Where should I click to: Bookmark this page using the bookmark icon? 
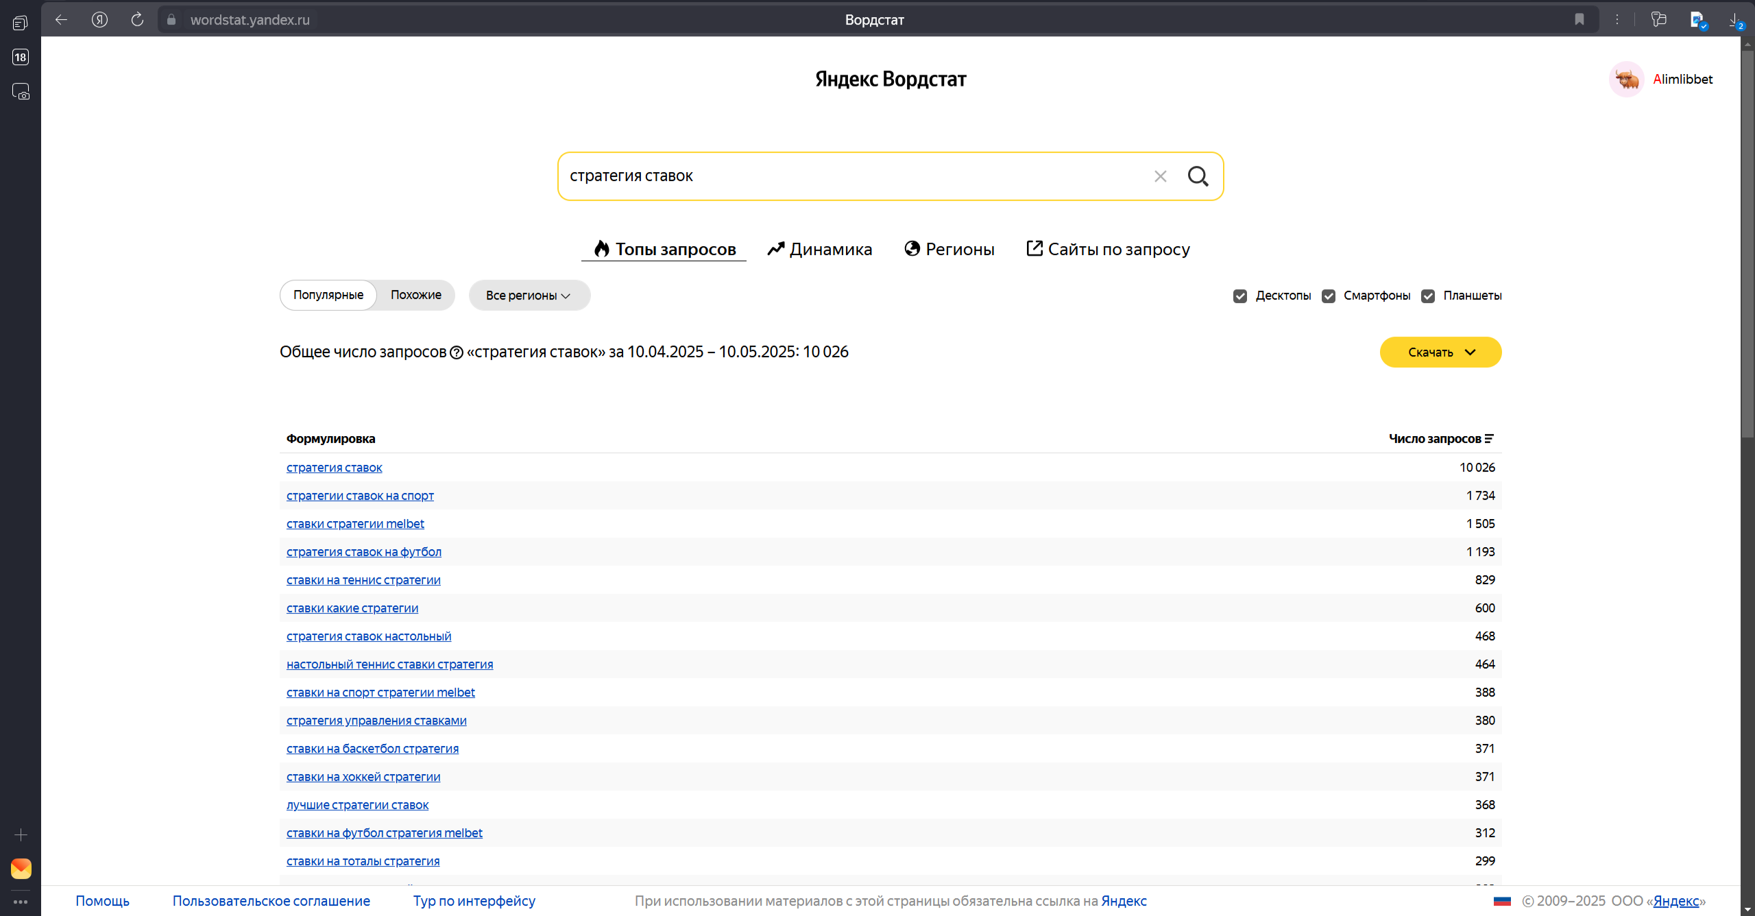(x=1579, y=20)
